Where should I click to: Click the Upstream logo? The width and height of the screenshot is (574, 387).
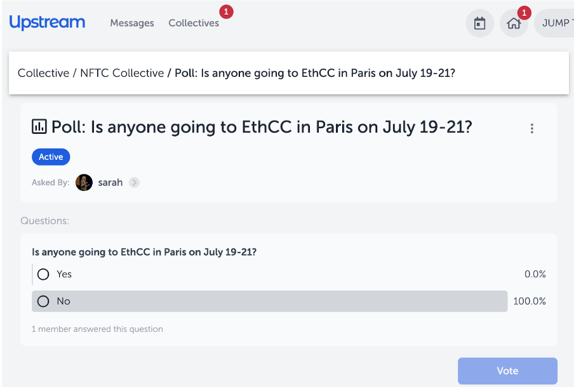(x=47, y=22)
